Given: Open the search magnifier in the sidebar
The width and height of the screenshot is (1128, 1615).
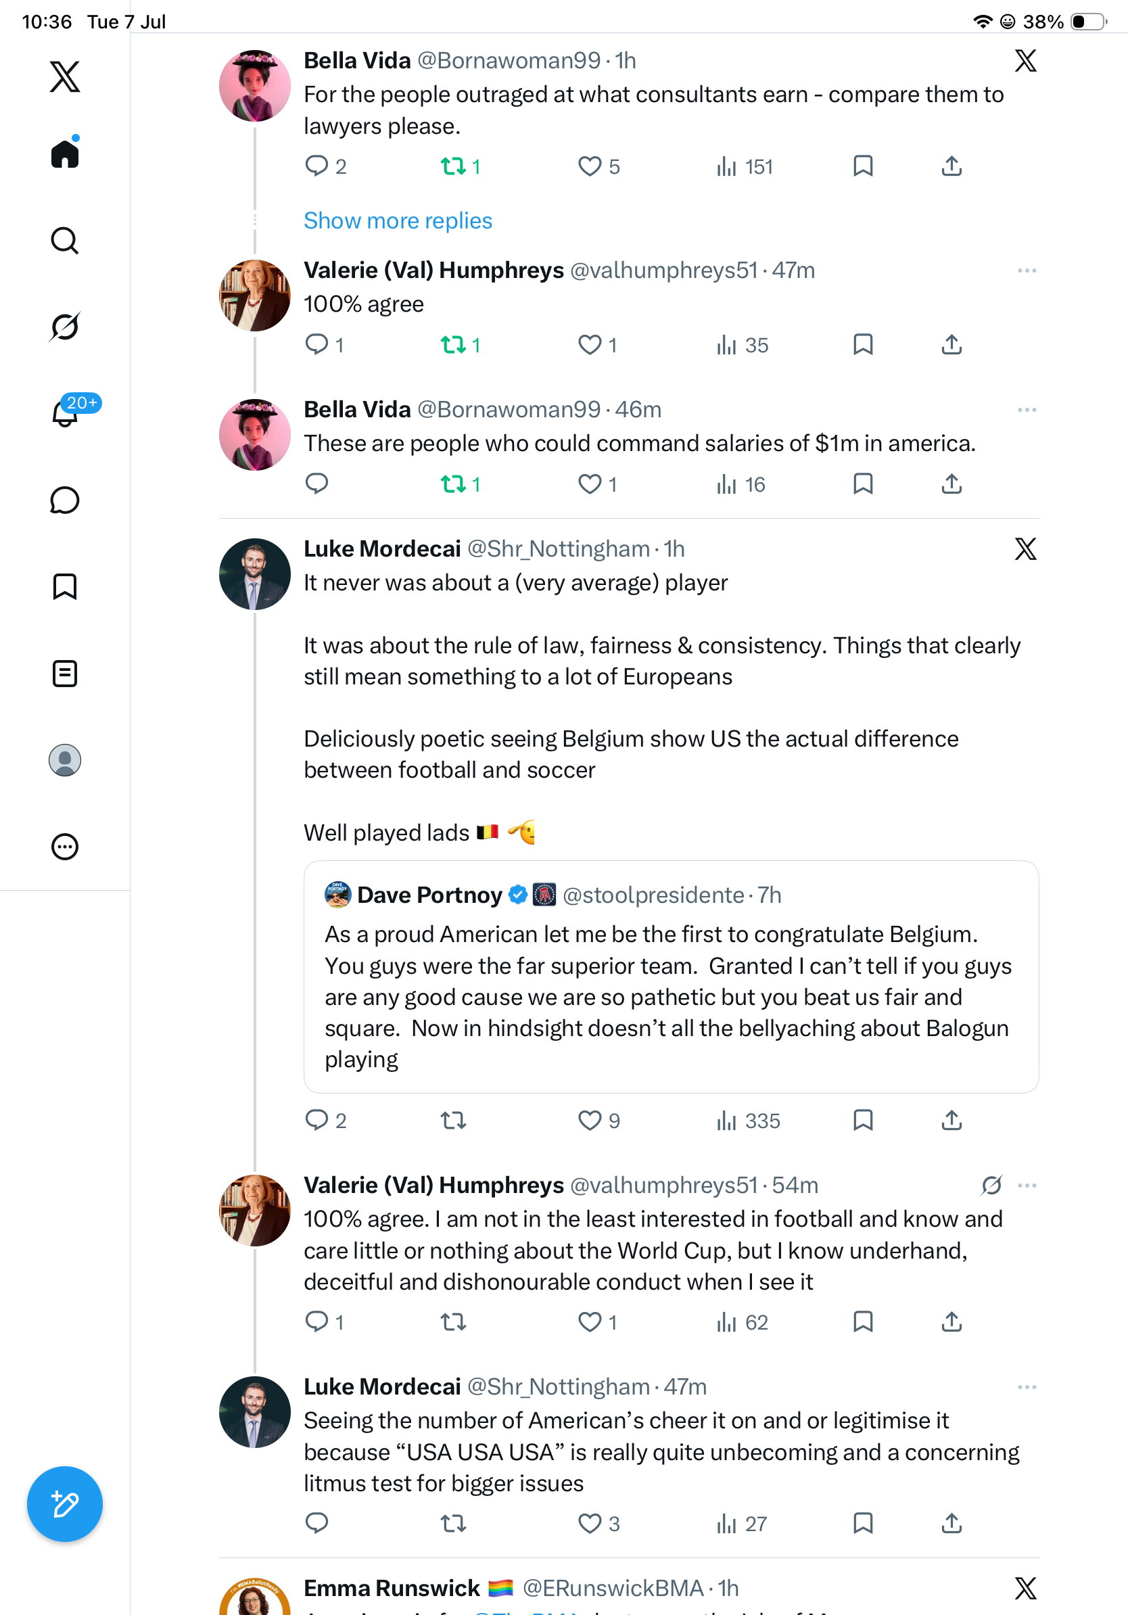Looking at the screenshot, I should click(x=65, y=241).
